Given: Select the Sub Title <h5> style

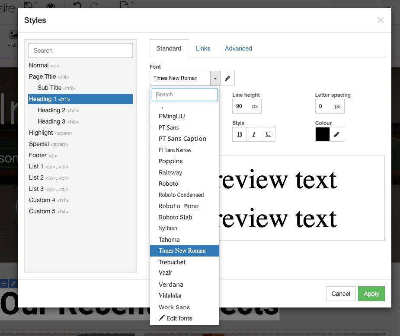Looking at the screenshot, I should tap(80, 88).
